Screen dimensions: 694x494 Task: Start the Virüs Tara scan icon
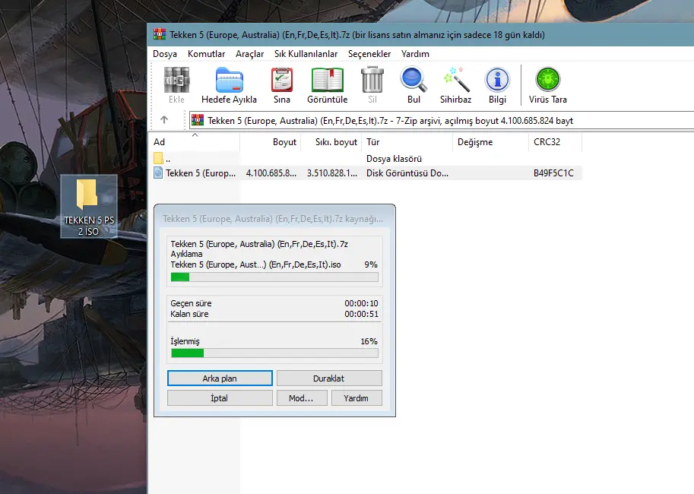tap(548, 80)
